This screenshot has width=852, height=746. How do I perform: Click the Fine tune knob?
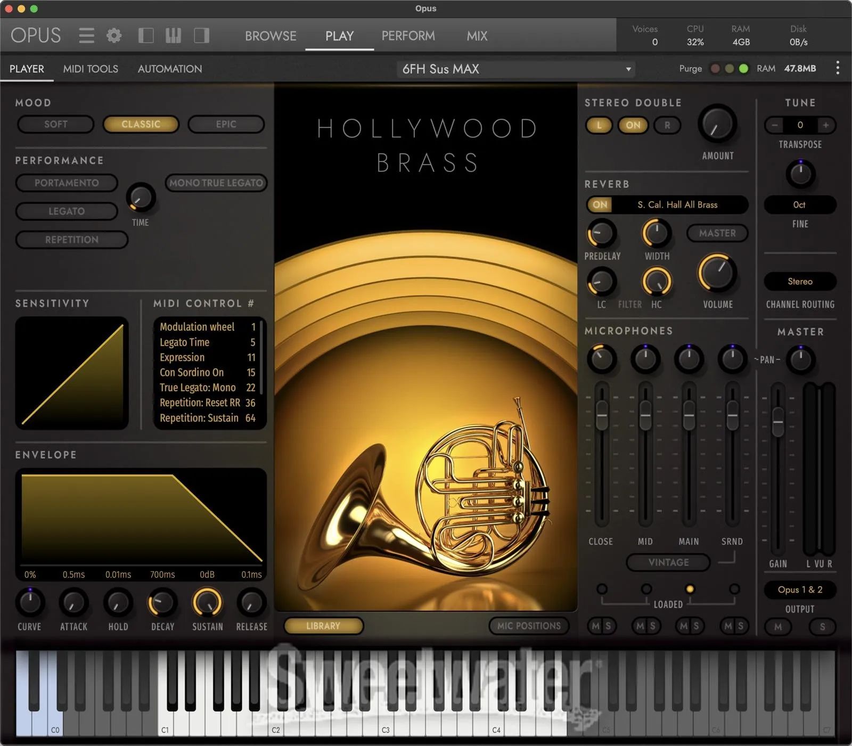pos(800,174)
